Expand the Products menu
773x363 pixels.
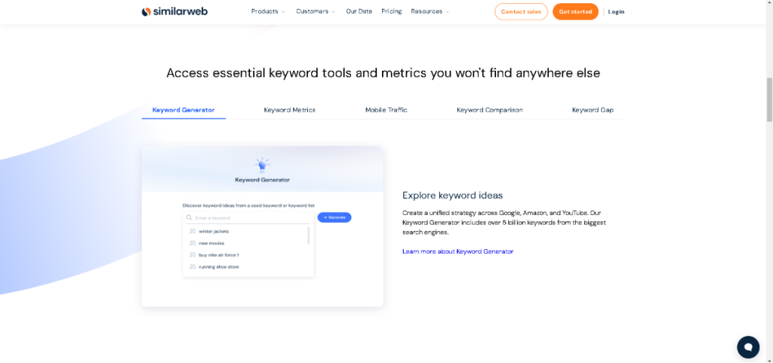pos(268,11)
